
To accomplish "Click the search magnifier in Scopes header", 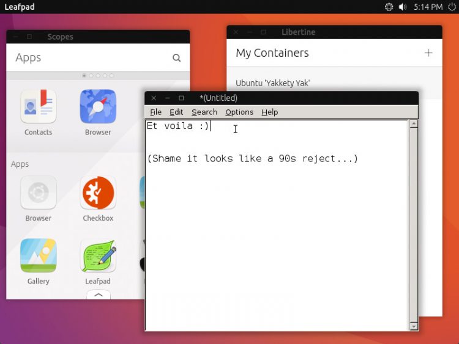I will 176,58.
